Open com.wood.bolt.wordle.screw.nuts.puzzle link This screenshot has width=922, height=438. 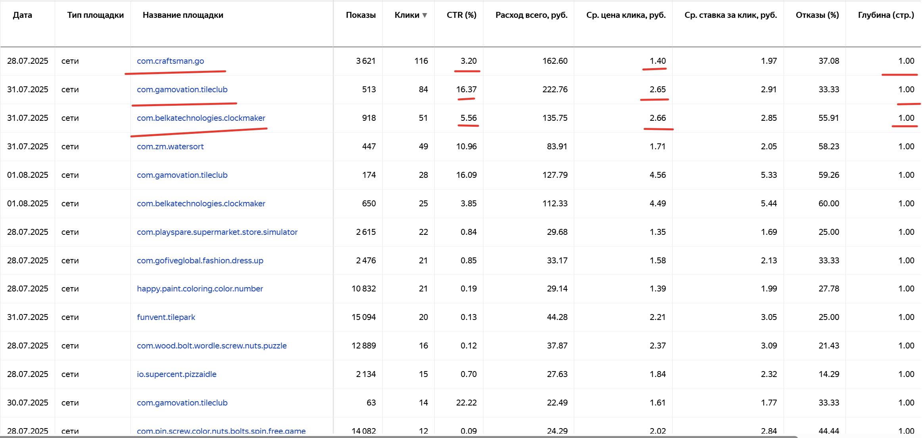(211, 346)
